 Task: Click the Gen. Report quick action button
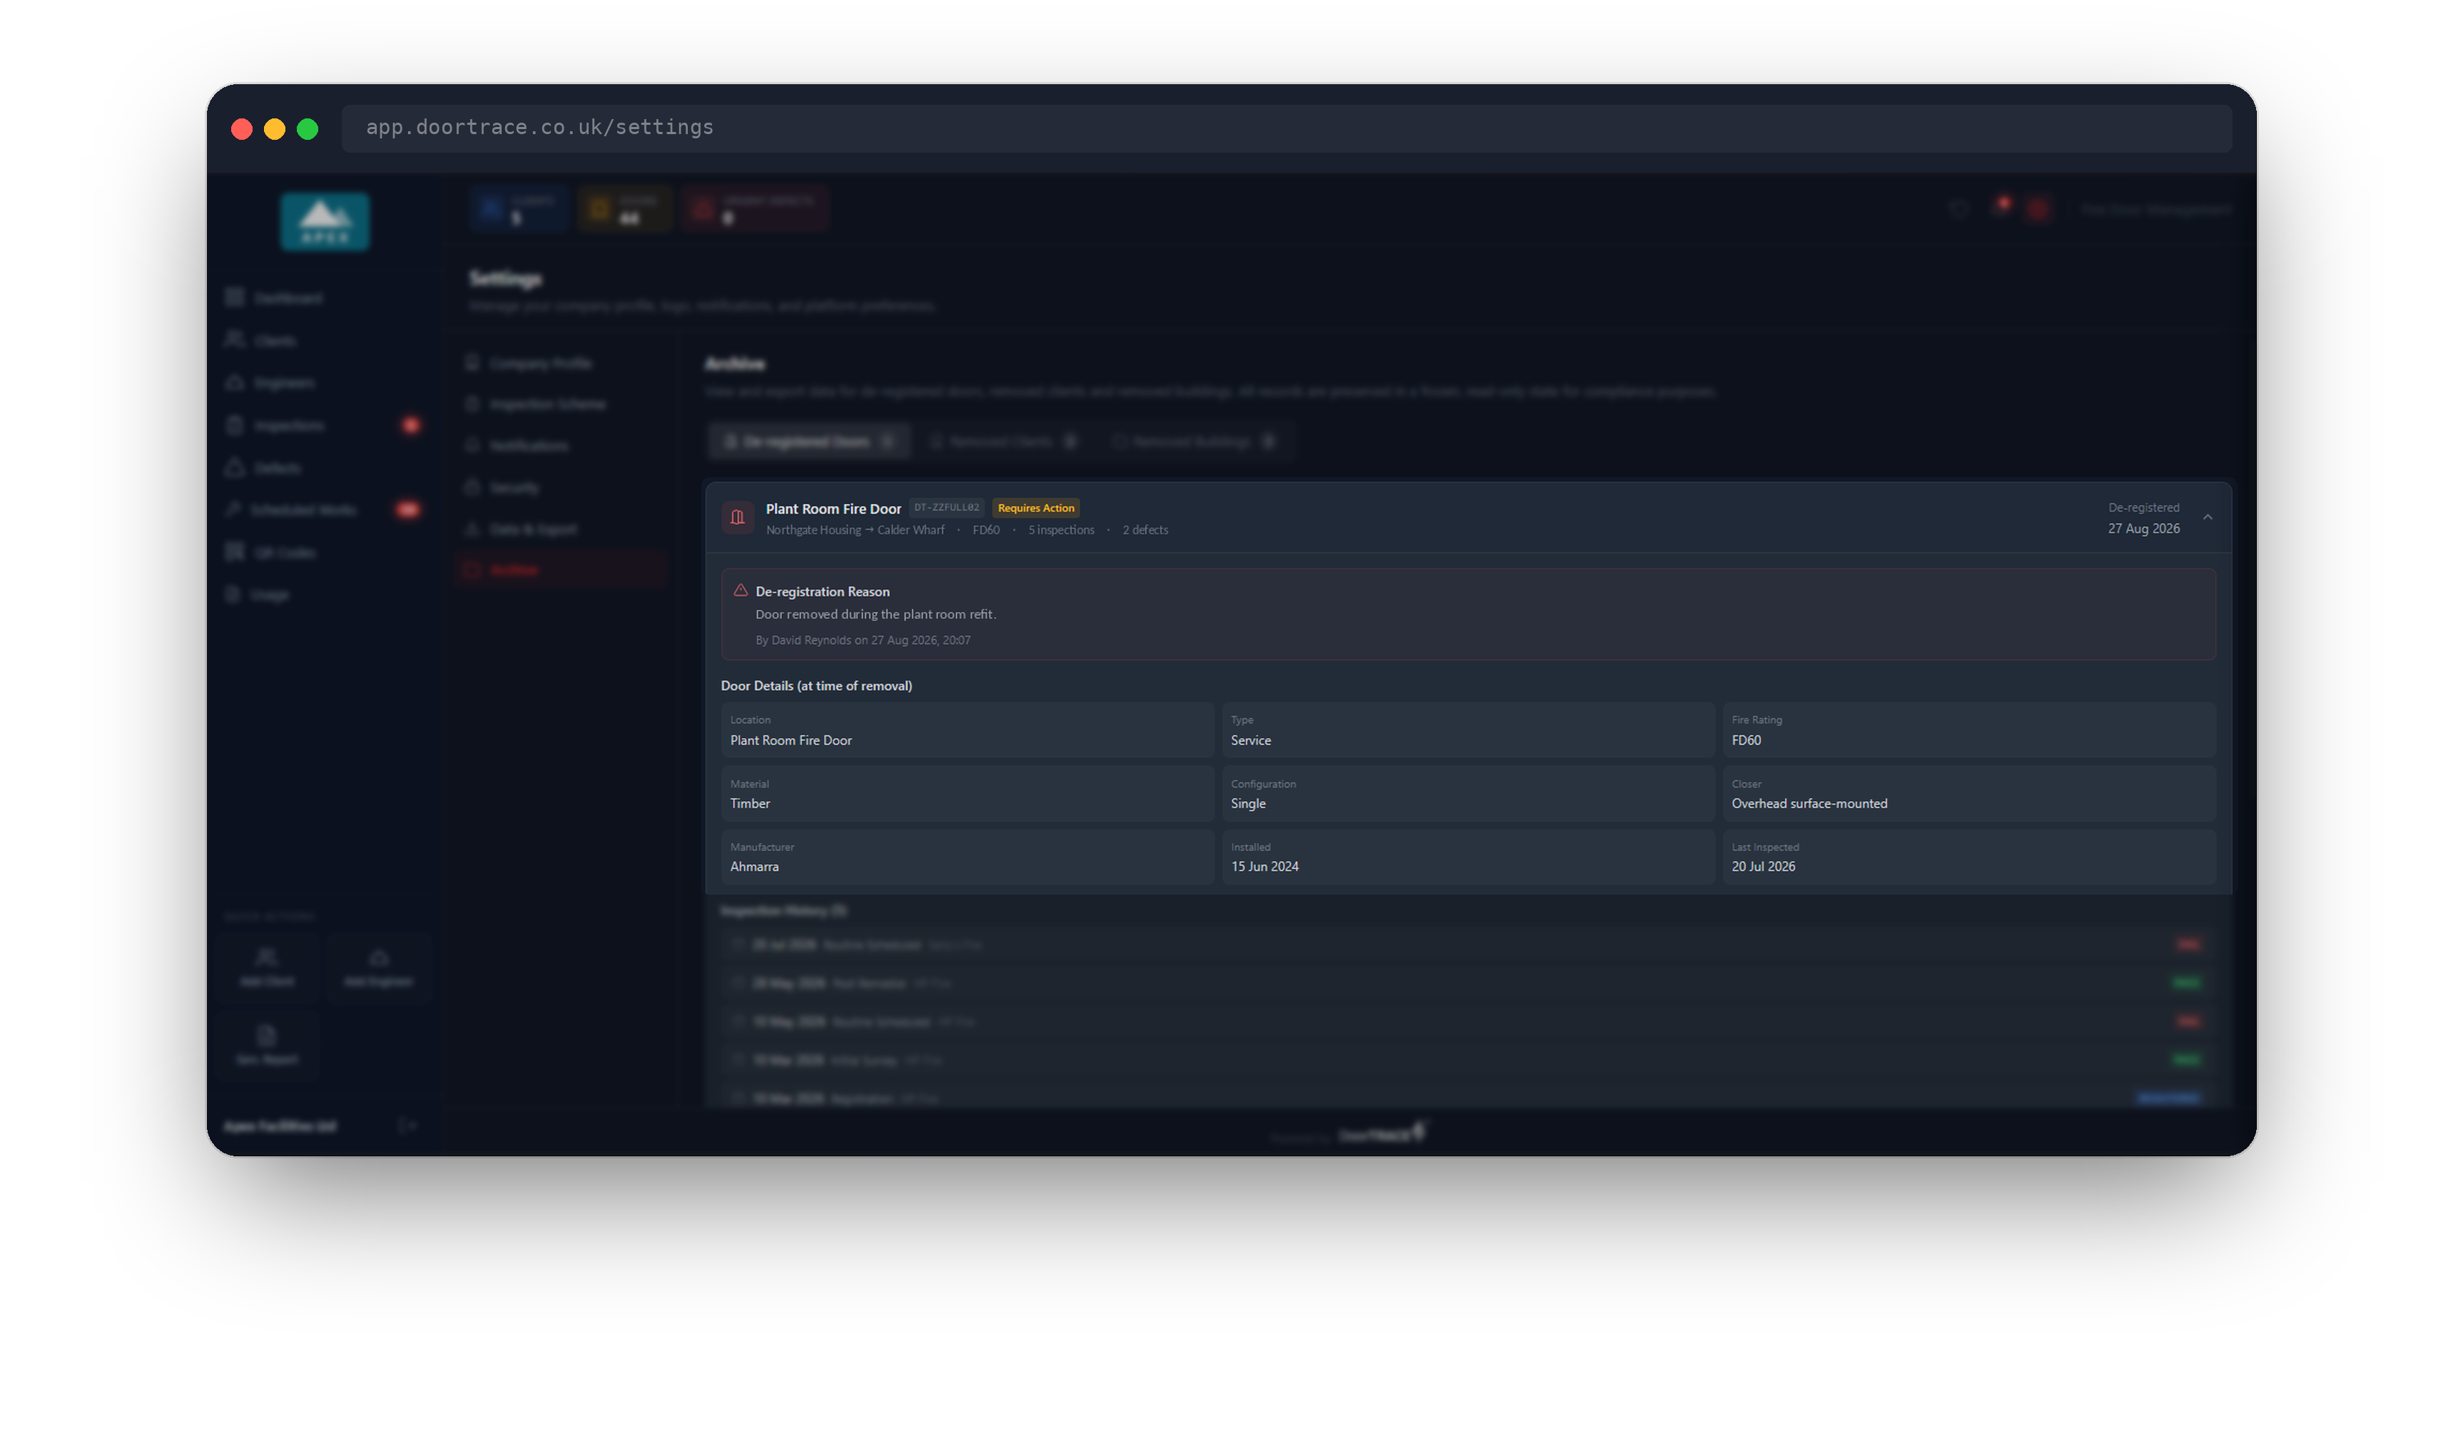pos(268,1045)
